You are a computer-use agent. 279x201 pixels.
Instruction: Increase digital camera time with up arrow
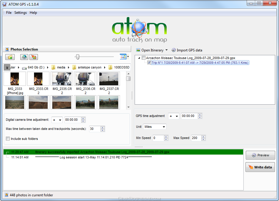click(x=83, y=118)
